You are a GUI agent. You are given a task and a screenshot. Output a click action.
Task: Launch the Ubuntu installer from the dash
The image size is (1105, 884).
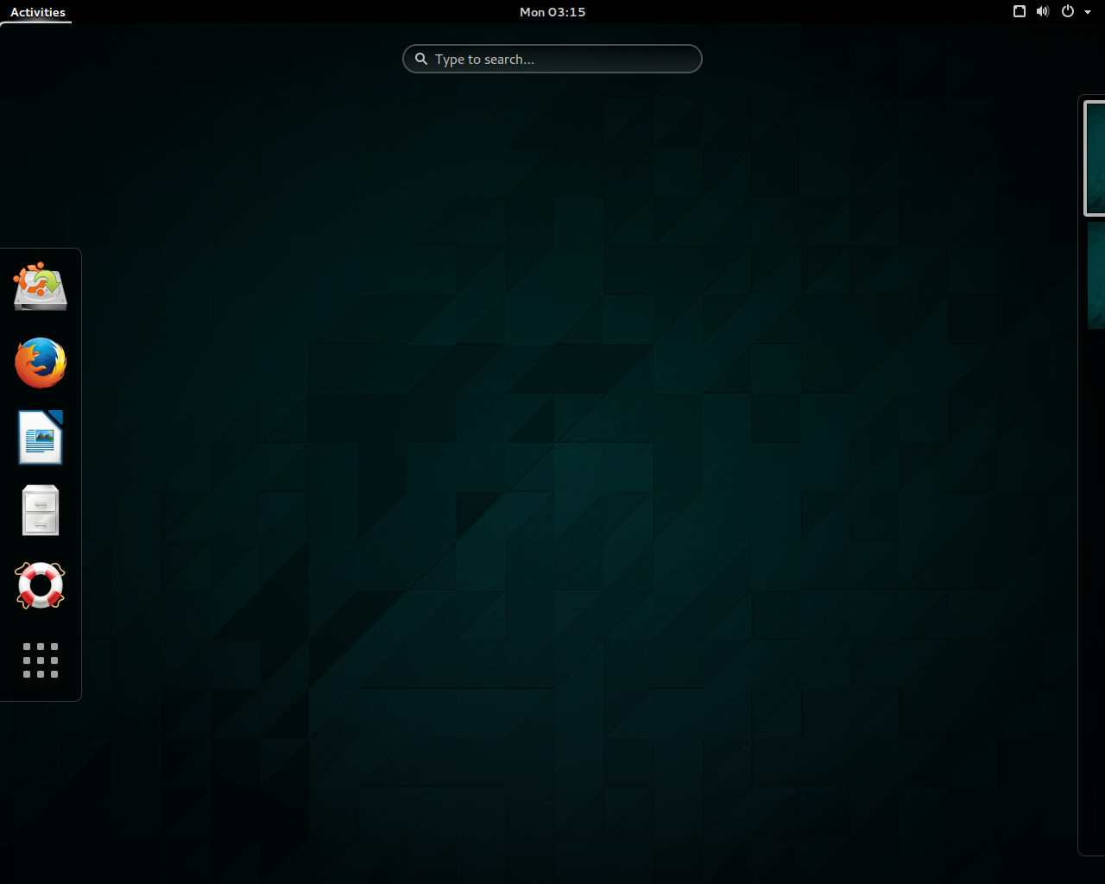coord(41,287)
